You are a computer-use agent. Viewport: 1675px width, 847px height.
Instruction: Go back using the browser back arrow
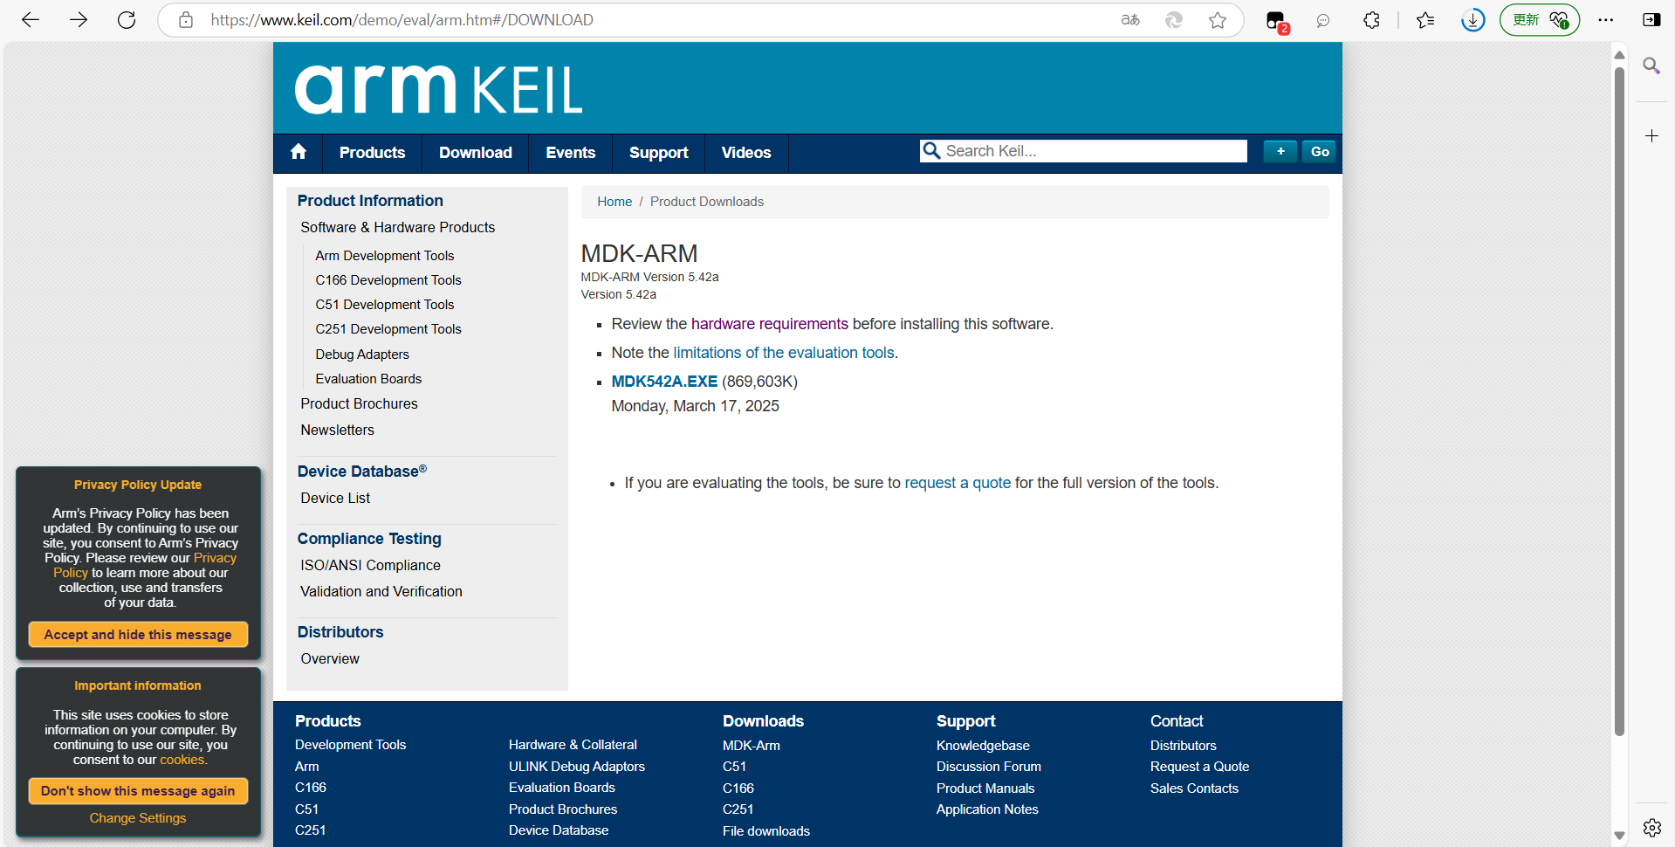click(x=31, y=20)
